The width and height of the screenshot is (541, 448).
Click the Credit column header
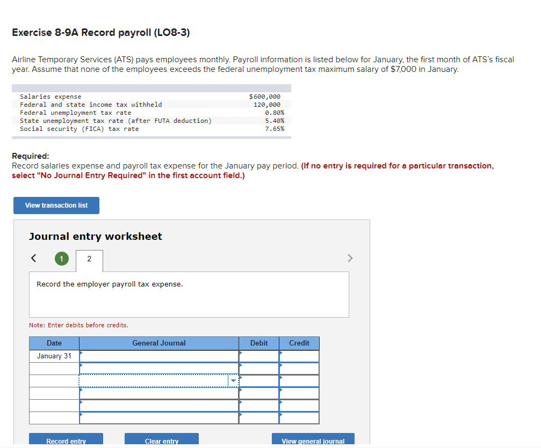(299, 343)
